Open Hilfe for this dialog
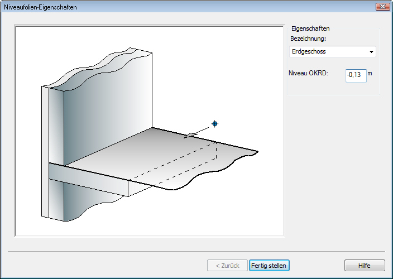393x279 pixels. click(365, 266)
